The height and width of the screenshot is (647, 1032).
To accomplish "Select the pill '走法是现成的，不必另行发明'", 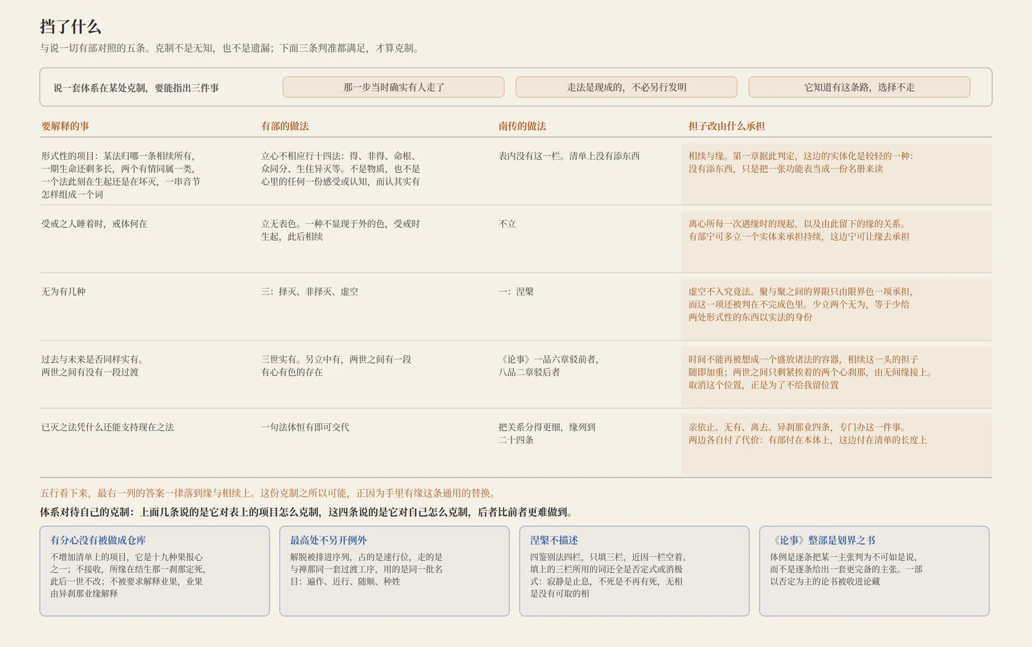I will (626, 87).
